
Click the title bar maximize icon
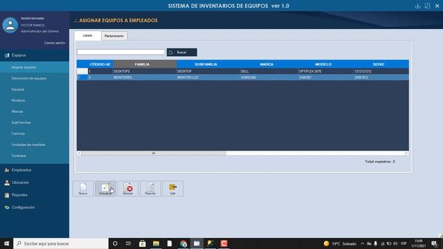(x=428, y=6)
